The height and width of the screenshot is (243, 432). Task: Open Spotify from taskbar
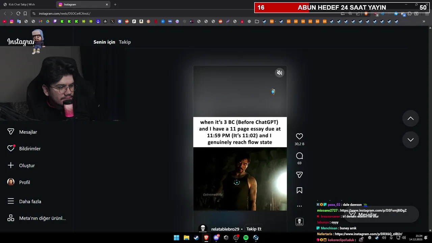click(x=246, y=238)
